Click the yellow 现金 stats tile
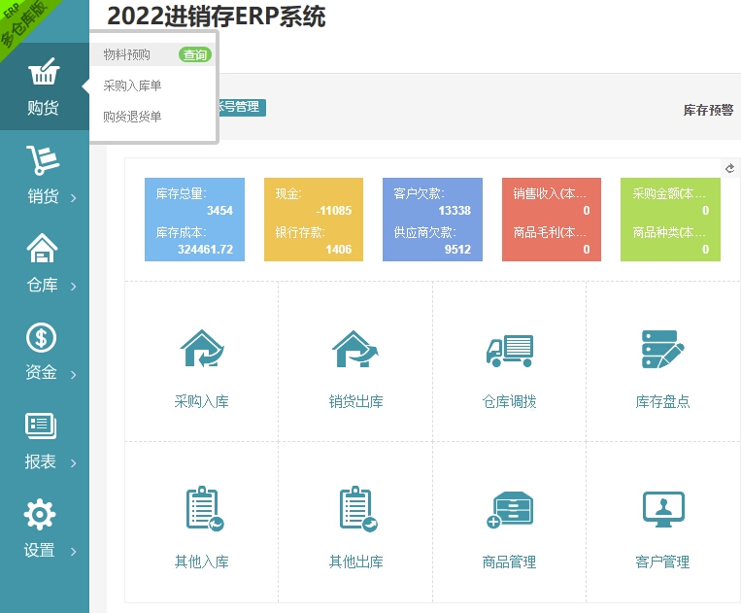741x613 pixels. click(x=313, y=220)
